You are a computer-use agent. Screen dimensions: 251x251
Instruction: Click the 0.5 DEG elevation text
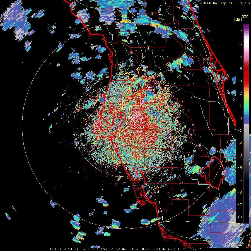coord(139,249)
